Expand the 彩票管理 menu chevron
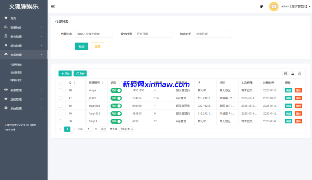The image size is (312, 180). coord(41,90)
